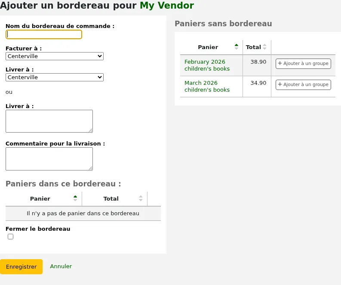Click the Paniers sans bordereau heading
The height and width of the screenshot is (285, 341).
point(223,24)
